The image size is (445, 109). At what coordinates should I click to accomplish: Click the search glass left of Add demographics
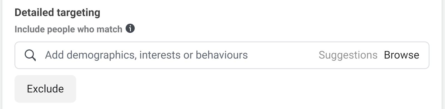30,55
